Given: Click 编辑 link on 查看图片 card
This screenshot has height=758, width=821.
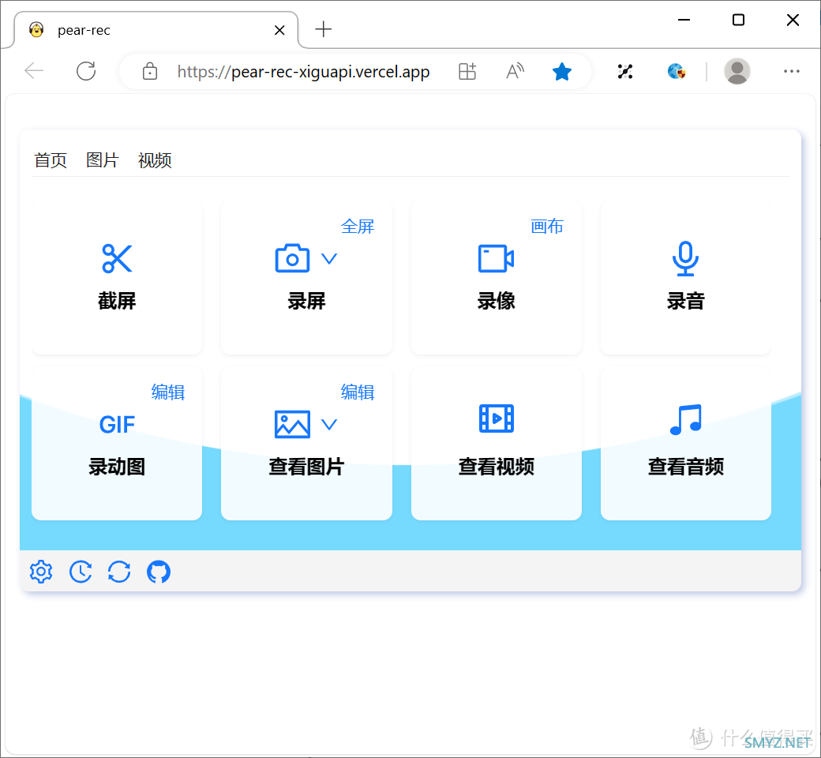Looking at the screenshot, I should point(358,392).
